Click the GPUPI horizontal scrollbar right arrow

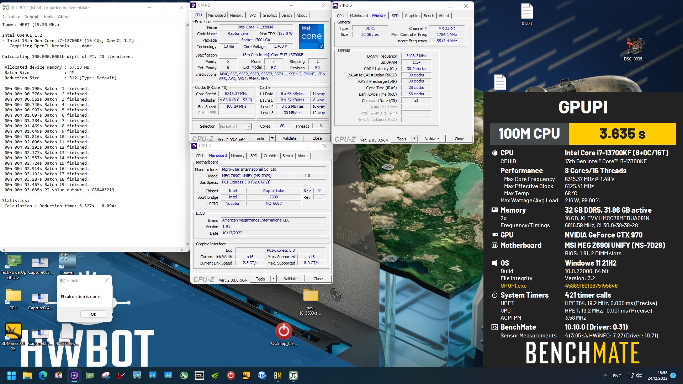click(182, 250)
